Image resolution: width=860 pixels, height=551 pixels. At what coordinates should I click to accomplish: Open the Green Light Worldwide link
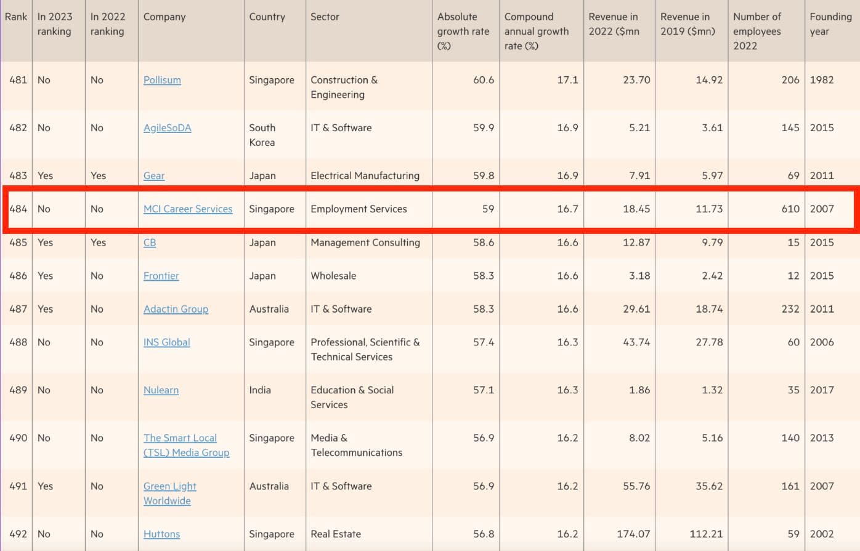170,494
